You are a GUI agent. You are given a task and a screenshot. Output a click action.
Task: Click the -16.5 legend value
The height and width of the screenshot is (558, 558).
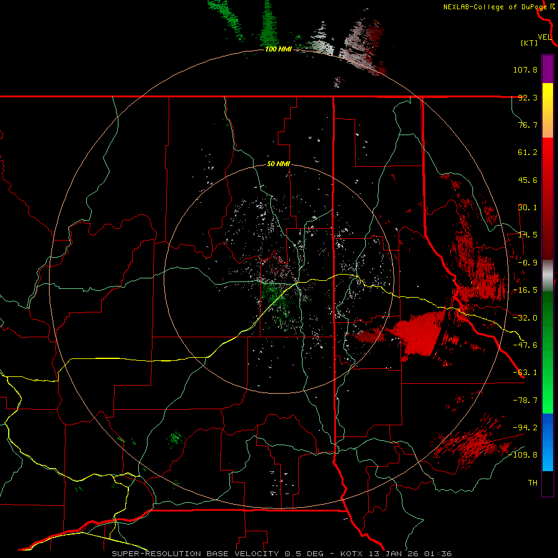525,290
